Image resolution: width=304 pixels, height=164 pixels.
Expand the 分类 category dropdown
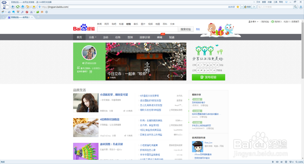92,37
